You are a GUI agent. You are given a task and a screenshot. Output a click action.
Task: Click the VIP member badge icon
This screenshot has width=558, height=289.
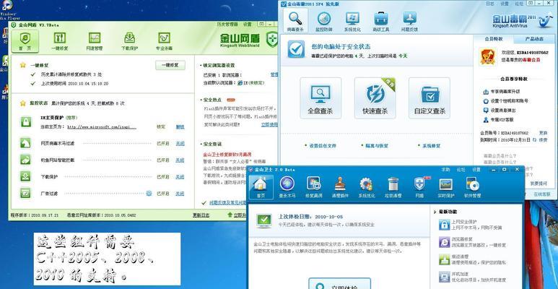coord(487,57)
